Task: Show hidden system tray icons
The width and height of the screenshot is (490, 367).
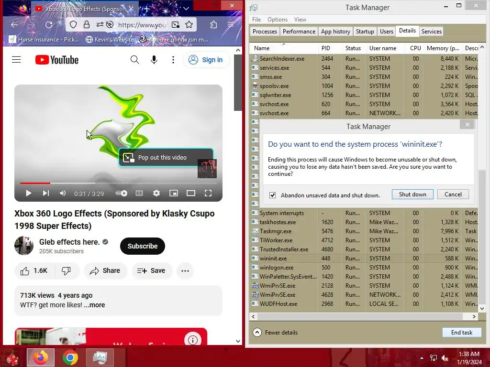Action: click(x=422, y=358)
